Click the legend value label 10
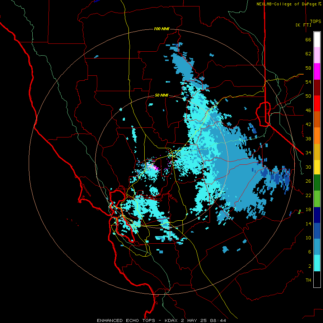This screenshot has height=323, width=323. pos(308,238)
